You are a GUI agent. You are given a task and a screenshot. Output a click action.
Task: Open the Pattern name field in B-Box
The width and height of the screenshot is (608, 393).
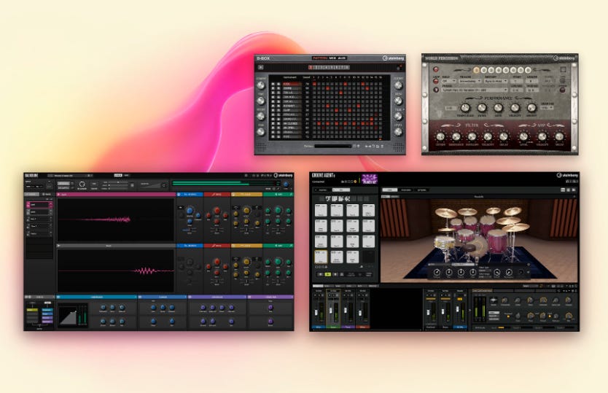[333, 147]
